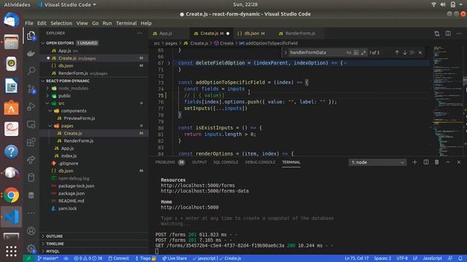This screenshot has height=262, width=467.
Task: Click the UTF-8 encoding indicator
Action: [x=402, y=258]
